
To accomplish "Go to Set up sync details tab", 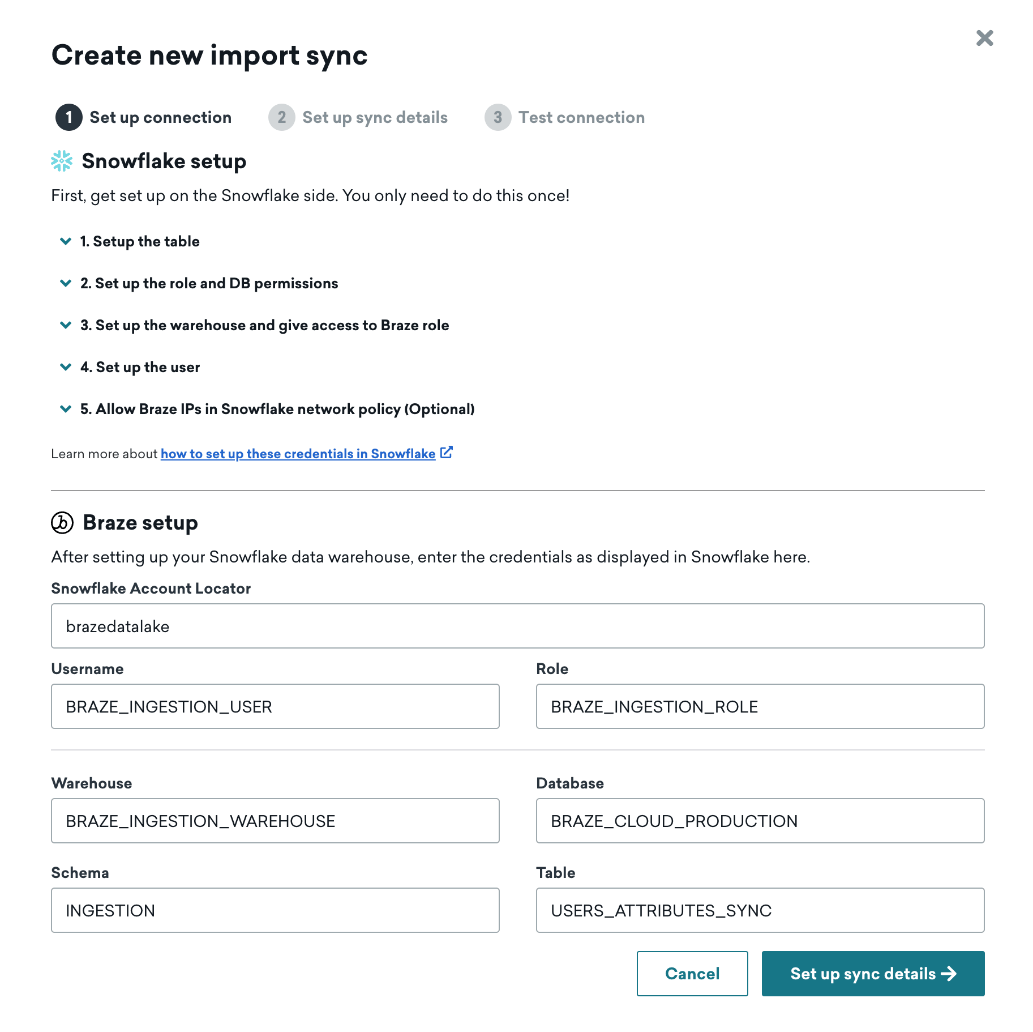I will pos(375,117).
